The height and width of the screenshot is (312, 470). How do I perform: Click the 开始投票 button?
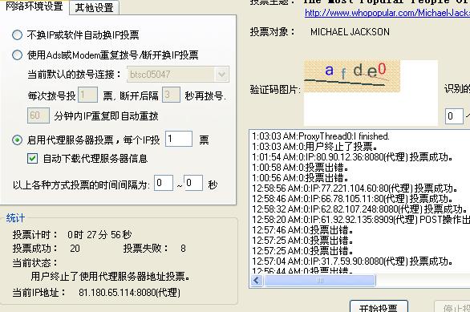click(x=379, y=307)
